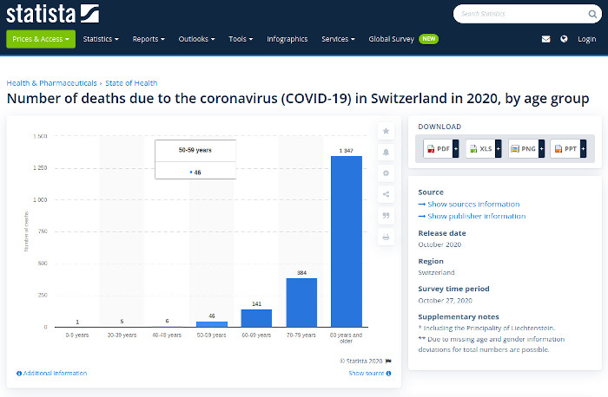
Task: Open State of Health breadcrumb
Action: click(x=131, y=83)
